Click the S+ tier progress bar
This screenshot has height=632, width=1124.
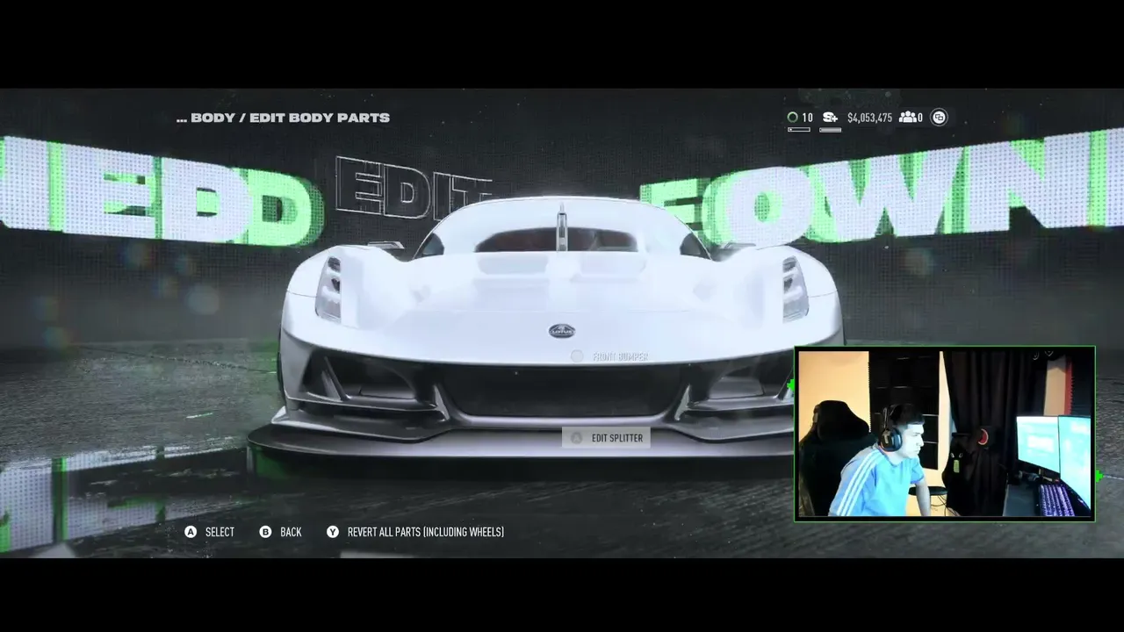[x=830, y=130]
